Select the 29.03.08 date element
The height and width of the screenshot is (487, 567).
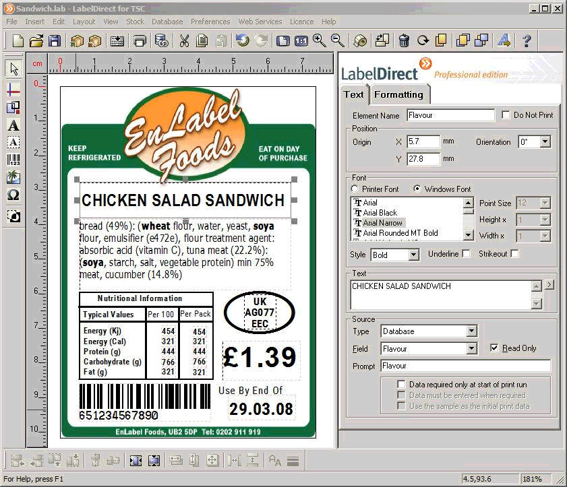(x=261, y=409)
